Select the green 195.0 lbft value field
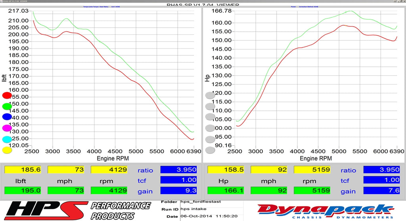 pos(23,191)
